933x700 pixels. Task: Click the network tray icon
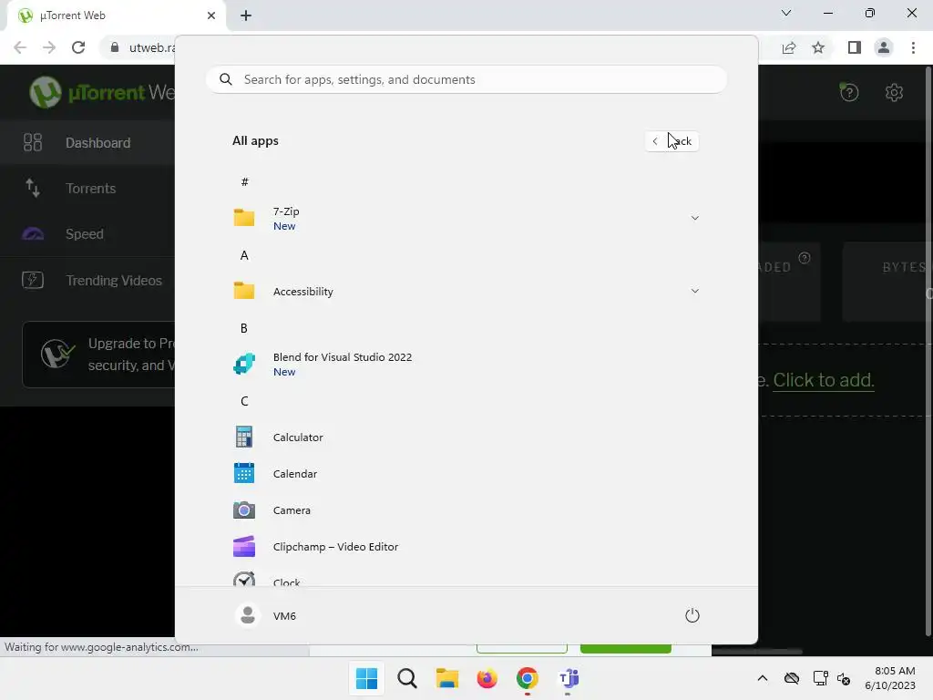coord(820,678)
